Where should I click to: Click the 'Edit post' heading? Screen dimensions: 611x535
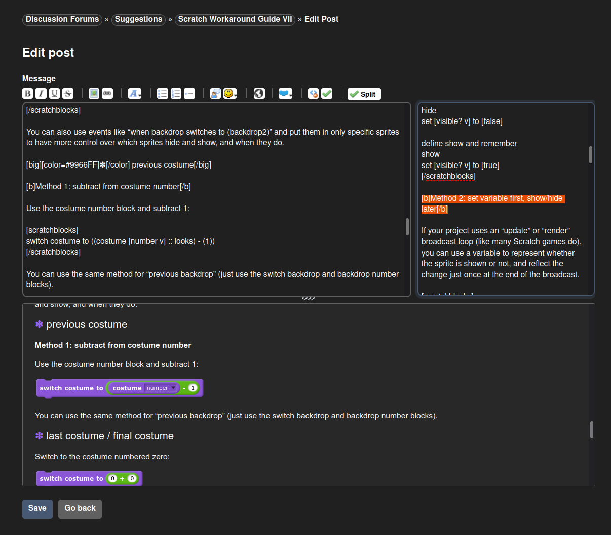point(48,53)
